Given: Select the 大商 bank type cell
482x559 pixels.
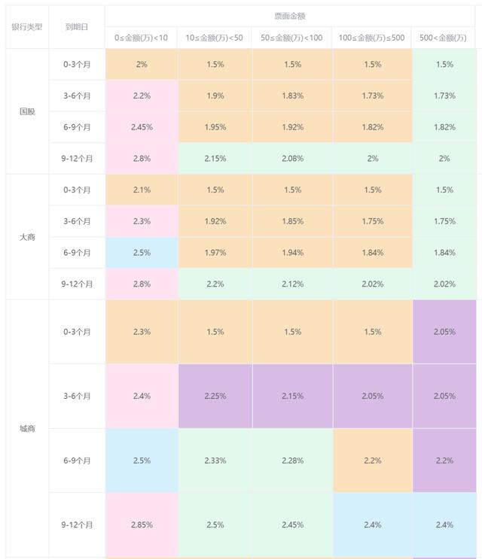Looking at the screenshot, I should tap(26, 237).
